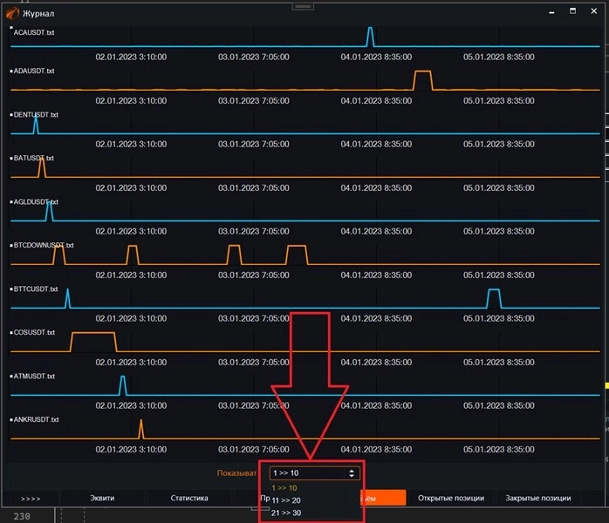
Task: Open the Статистика tab
Action: point(188,498)
